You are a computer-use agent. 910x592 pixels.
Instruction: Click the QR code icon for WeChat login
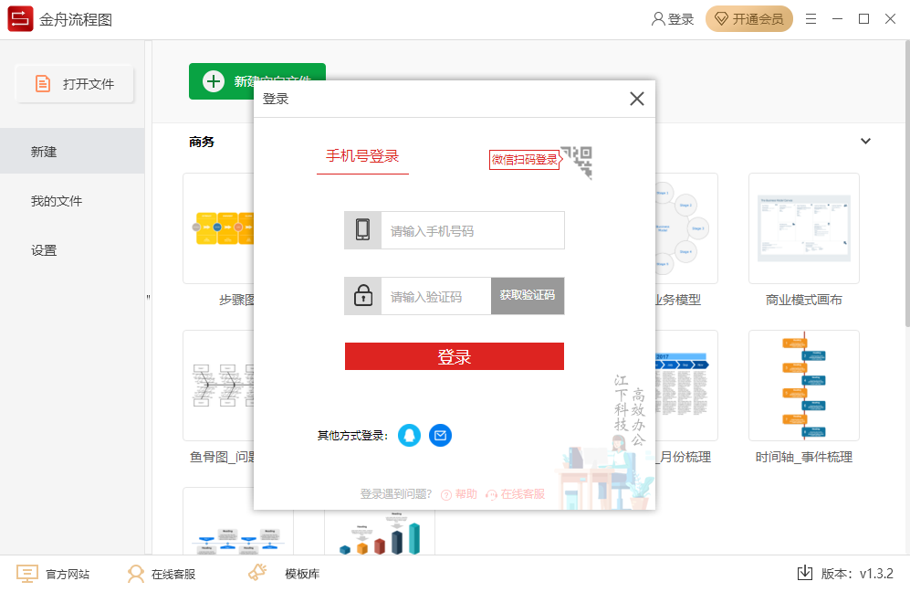pyautogui.click(x=578, y=162)
